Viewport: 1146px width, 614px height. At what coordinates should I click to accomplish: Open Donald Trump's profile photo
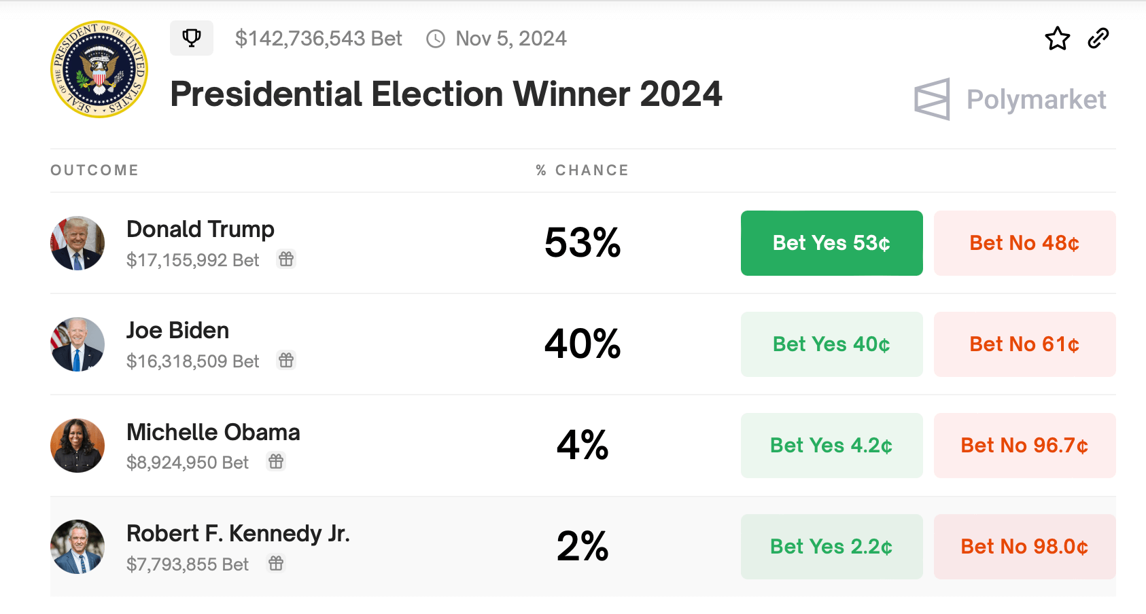coord(77,243)
